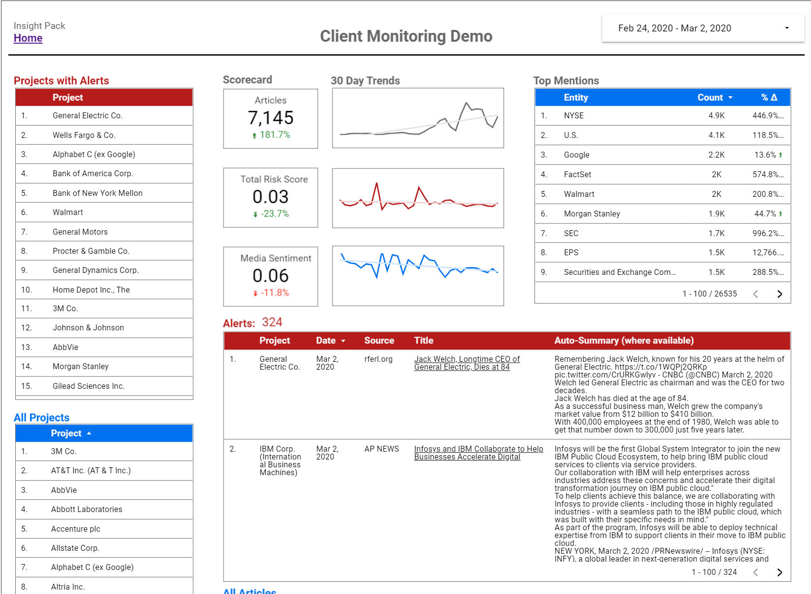The image size is (811, 594).
Task: Click the Entity column header in Top Mentions
Action: (576, 98)
